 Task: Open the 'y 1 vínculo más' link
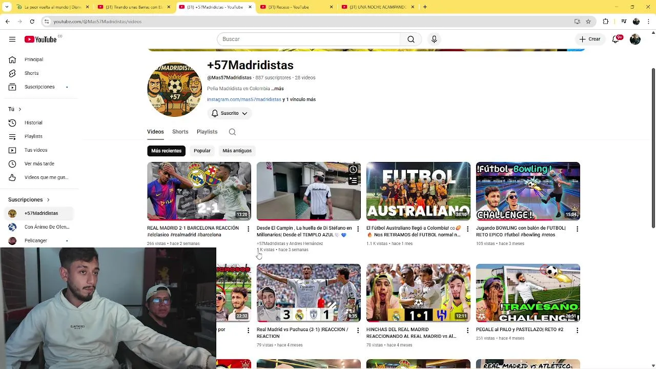[x=299, y=99]
